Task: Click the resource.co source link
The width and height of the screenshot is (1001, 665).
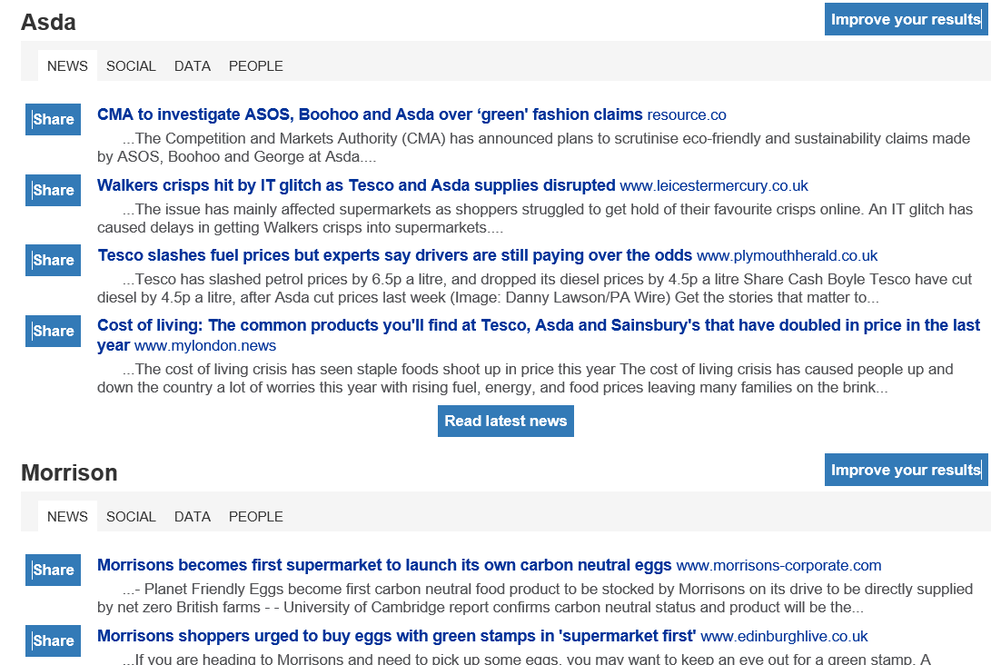Action: 687,114
